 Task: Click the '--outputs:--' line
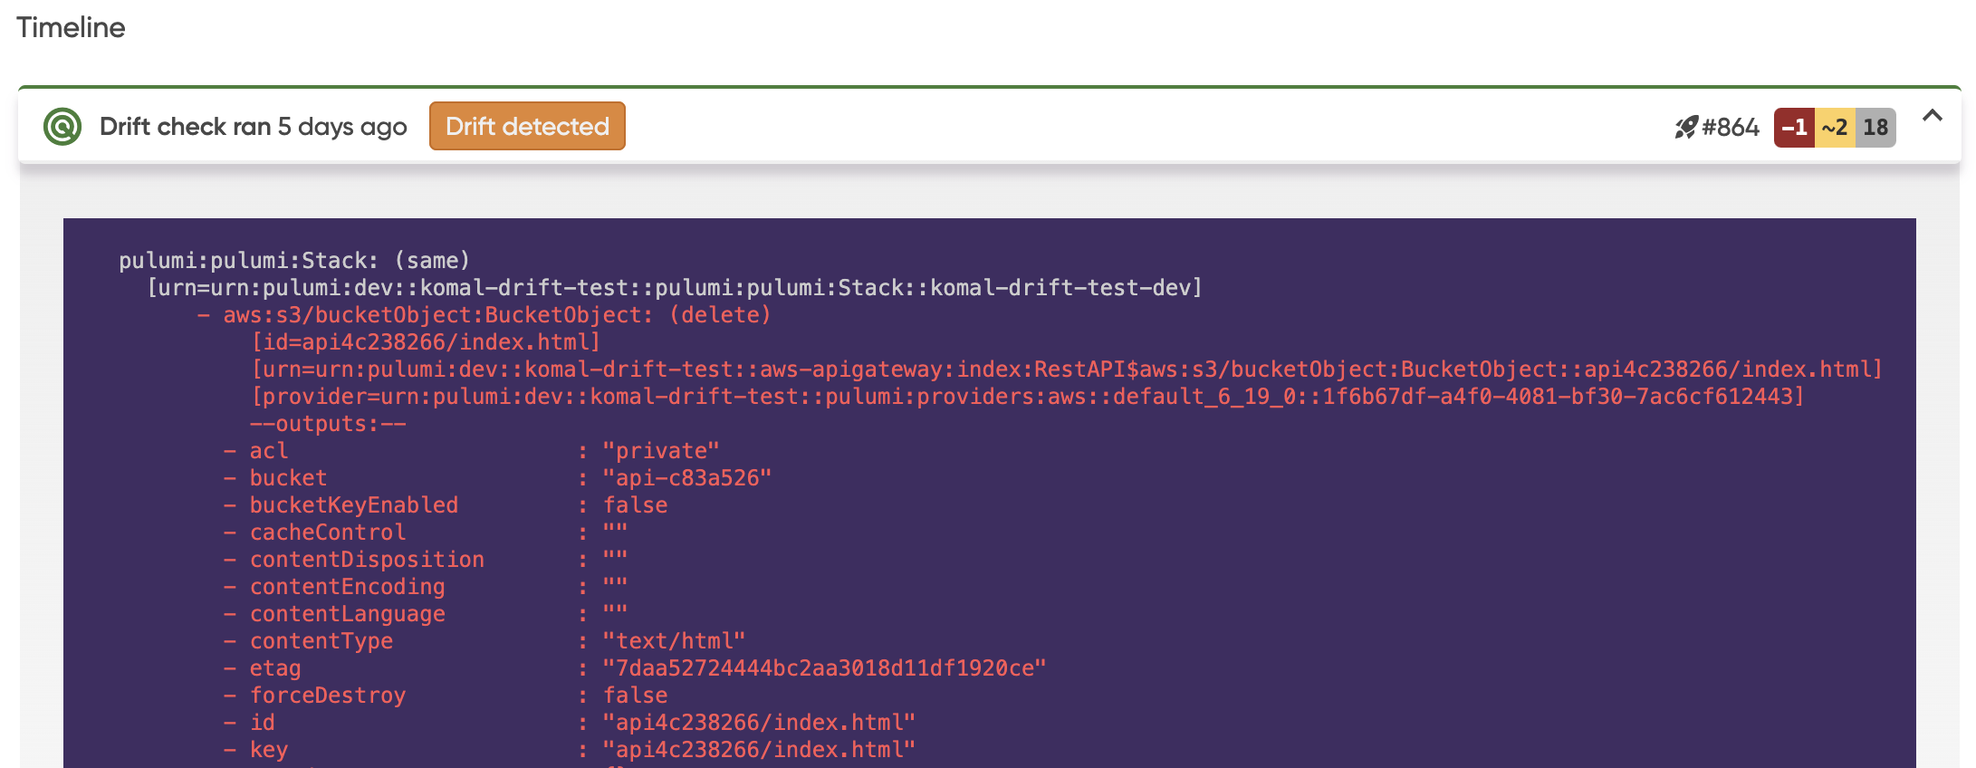328,424
